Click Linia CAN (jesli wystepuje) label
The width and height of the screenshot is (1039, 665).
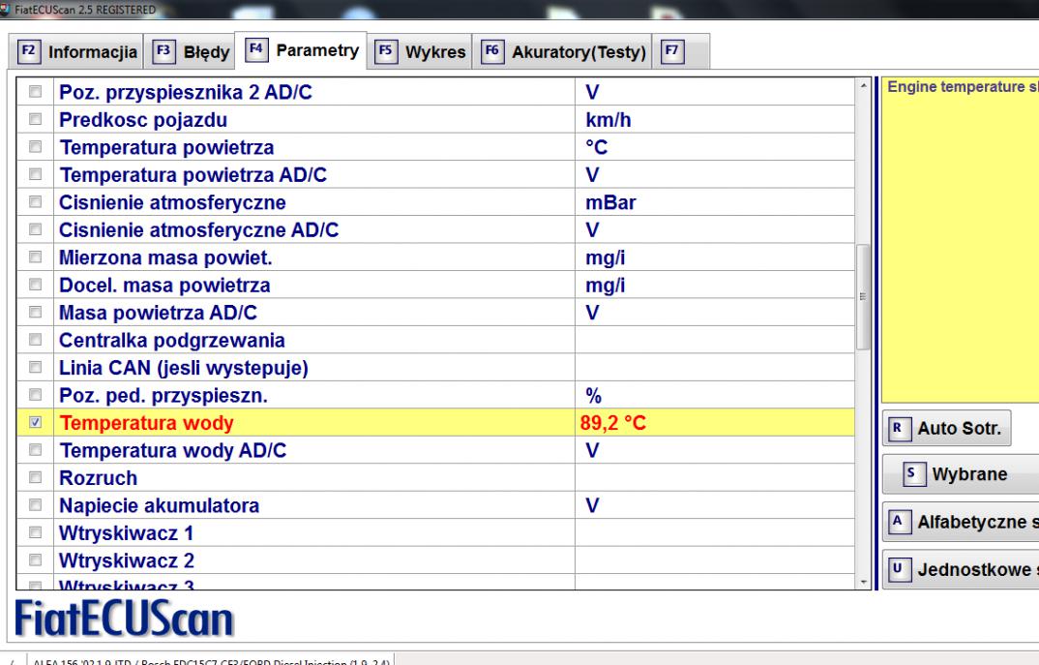point(184,368)
